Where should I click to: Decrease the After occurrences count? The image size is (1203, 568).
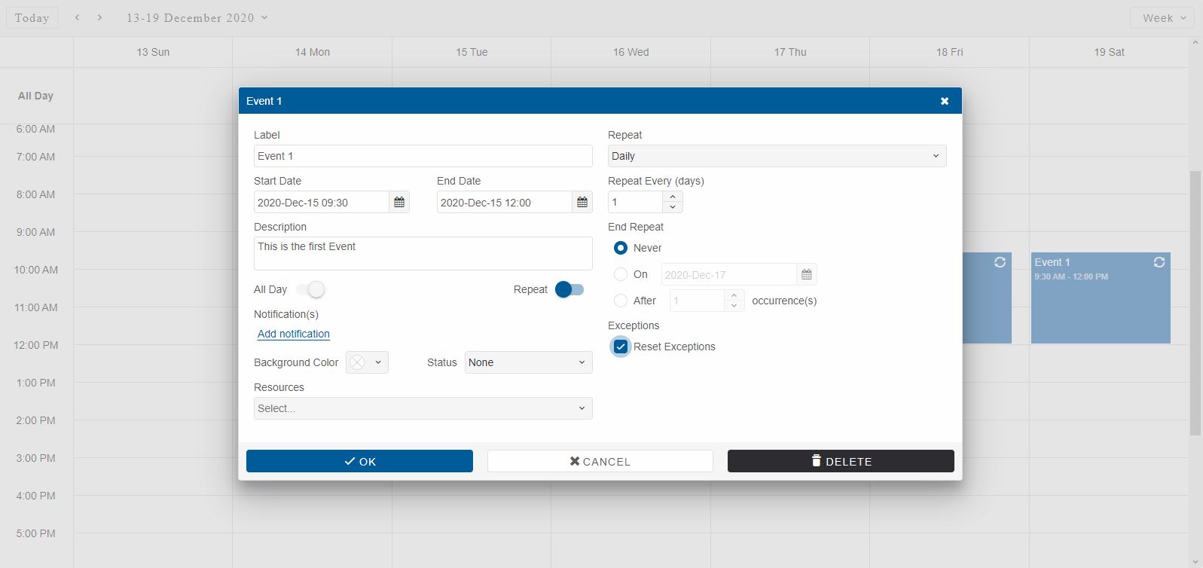(734, 306)
